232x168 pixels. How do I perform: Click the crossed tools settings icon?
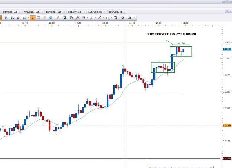coord(77,18)
